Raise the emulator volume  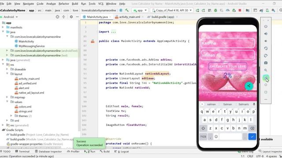pyautogui.click(x=266, y=34)
